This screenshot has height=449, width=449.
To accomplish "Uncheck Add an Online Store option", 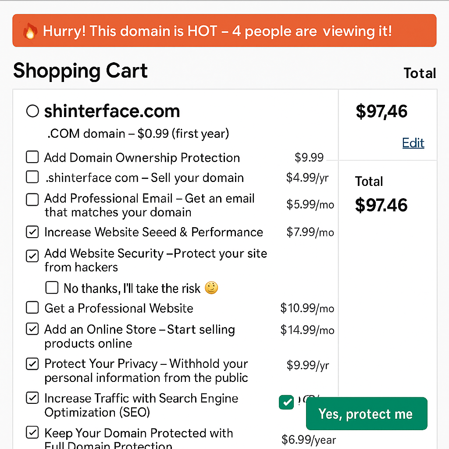I will (x=32, y=329).
